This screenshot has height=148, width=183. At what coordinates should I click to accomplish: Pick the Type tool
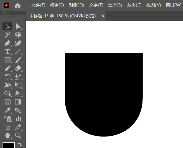[8, 52]
